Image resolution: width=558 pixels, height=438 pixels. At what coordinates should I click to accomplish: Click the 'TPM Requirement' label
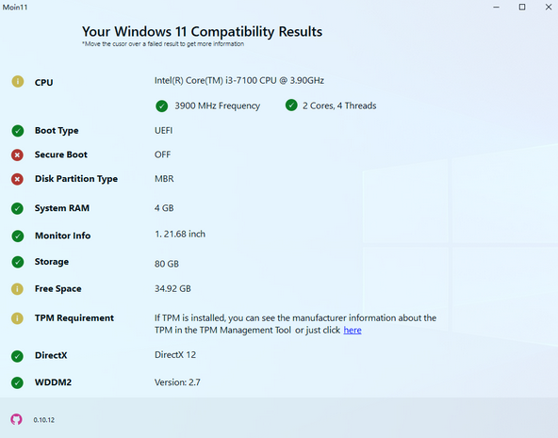[x=74, y=318]
